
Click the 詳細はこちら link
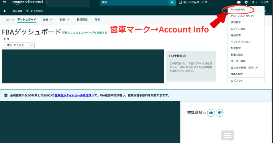(70, 33)
